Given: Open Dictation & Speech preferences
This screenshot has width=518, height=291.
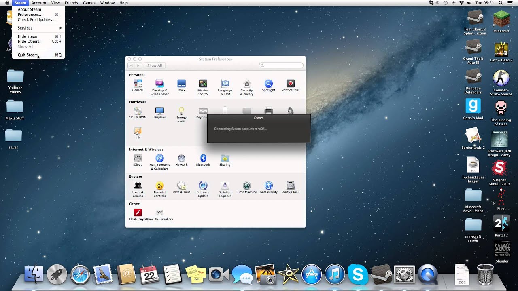Looking at the screenshot, I should tap(225, 189).
